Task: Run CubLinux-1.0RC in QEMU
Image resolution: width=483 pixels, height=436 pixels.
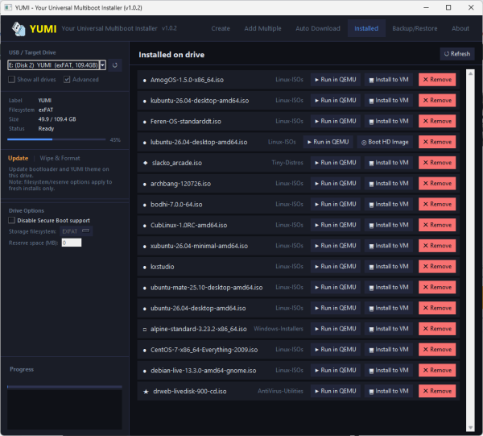Action: [x=336, y=225]
